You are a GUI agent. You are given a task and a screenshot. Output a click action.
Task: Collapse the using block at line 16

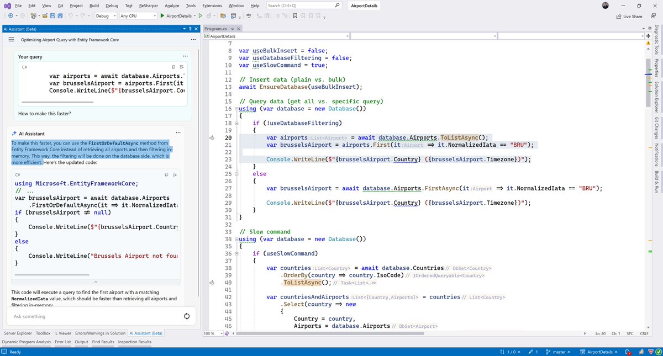click(x=236, y=108)
